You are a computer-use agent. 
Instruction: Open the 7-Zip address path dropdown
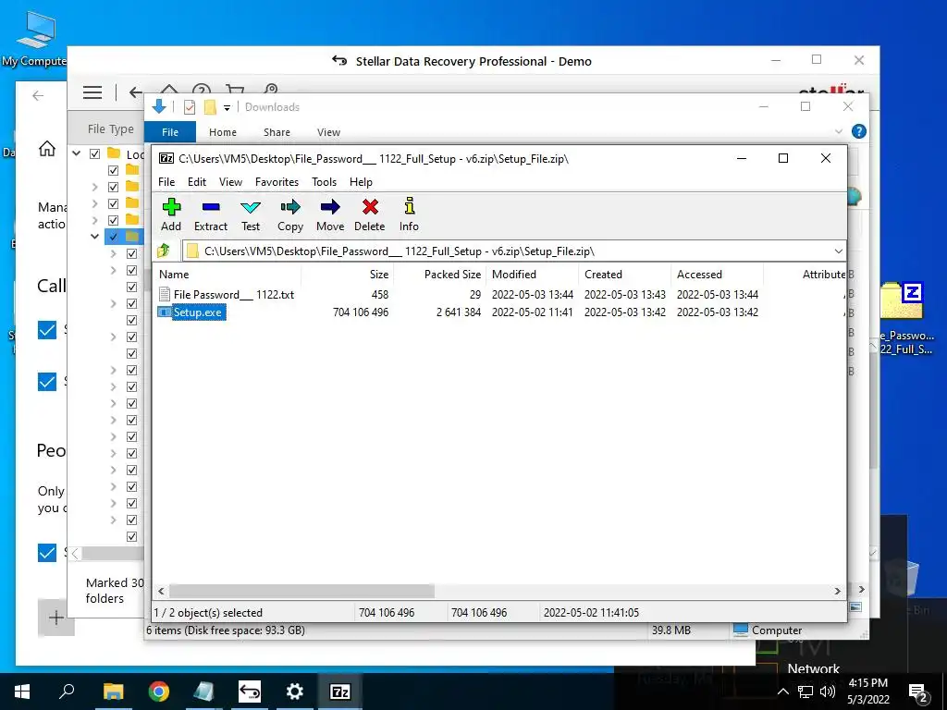coord(838,251)
